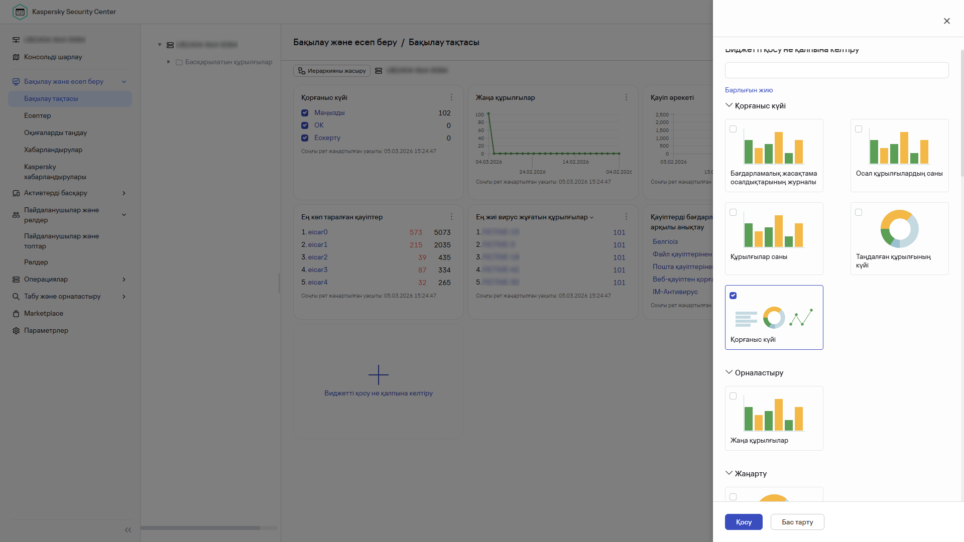Image resolution: width=964 pixels, height=542 pixels.
Task: Click the Kaspersky Security Center logo icon
Action: pyautogui.click(x=20, y=12)
